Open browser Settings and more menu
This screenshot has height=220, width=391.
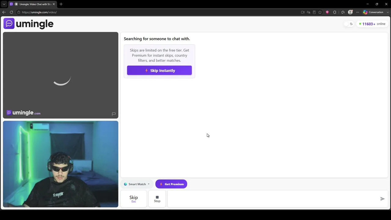(x=358, y=12)
